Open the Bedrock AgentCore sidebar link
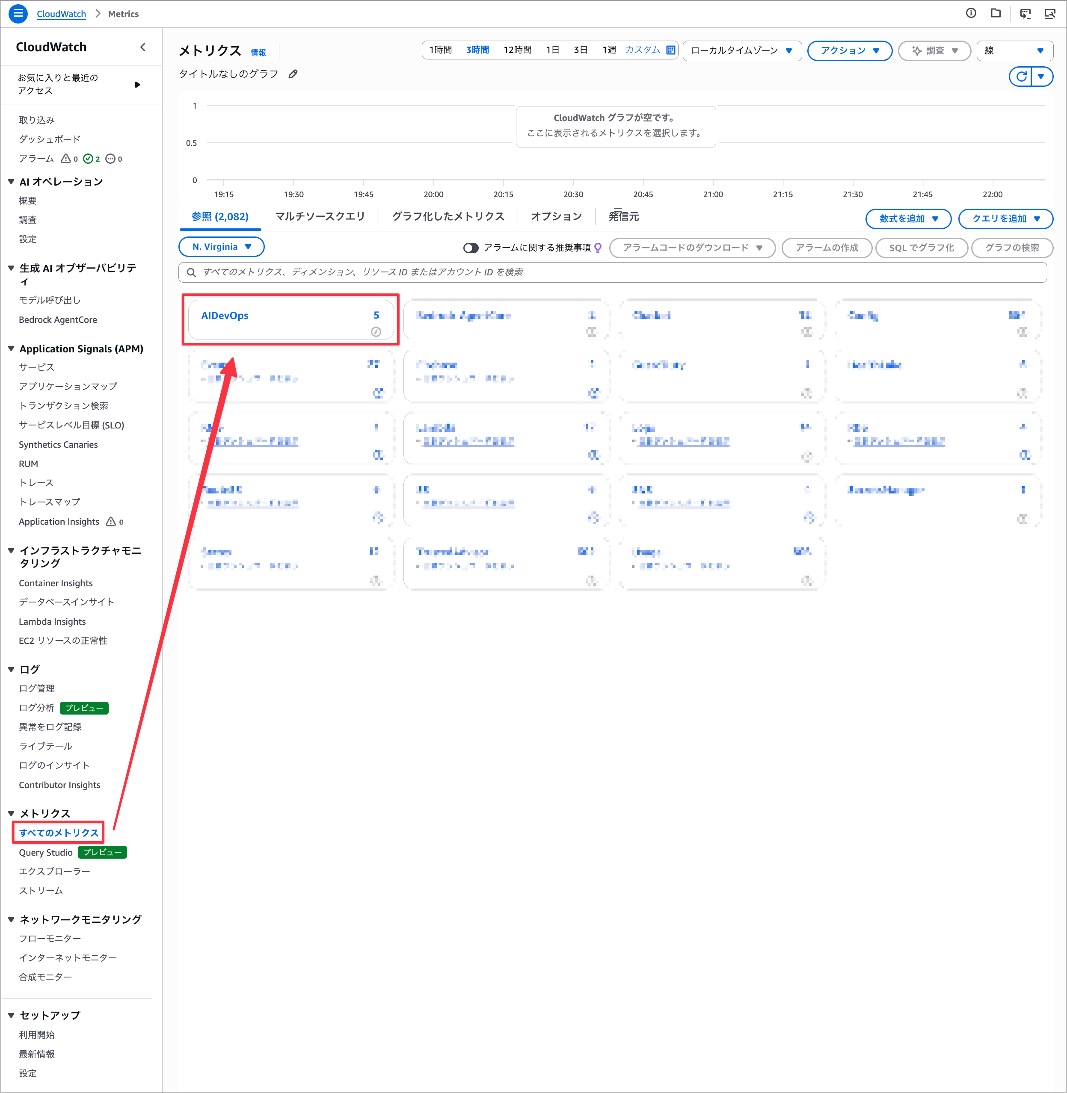Image resolution: width=1067 pixels, height=1093 pixels. 58,319
